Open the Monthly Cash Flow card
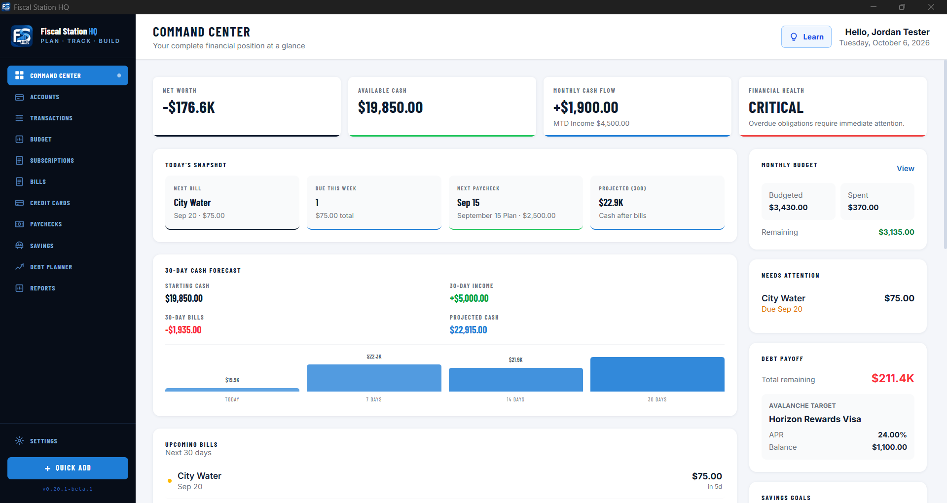The width and height of the screenshot is (947, 503). point(637,107)
